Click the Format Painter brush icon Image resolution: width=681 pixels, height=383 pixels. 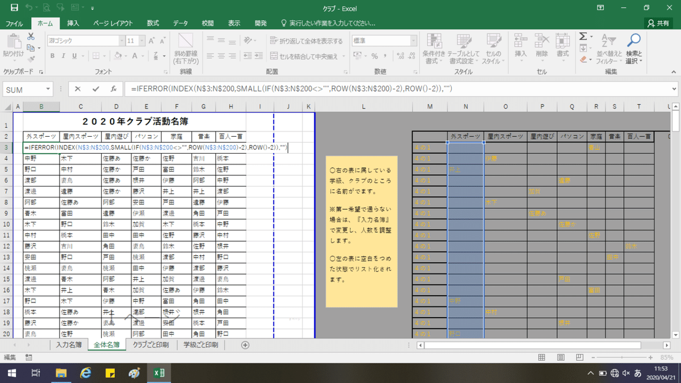(x=31, y=58)
